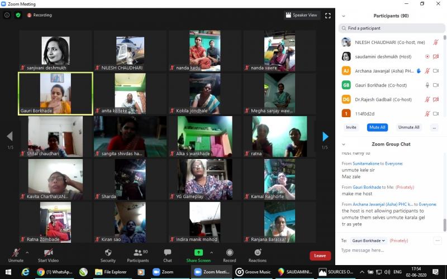The width and height of the screenshot is (447, 279).
Task: Select Kokila jondhale video tile
Action: 205,93
